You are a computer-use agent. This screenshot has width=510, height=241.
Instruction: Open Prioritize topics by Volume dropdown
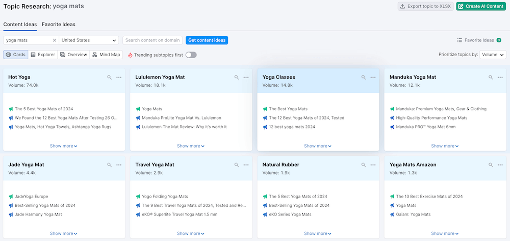492,55
